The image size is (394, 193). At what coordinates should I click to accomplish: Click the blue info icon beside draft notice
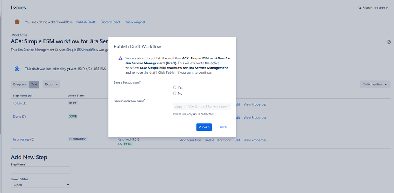point(17,69)
